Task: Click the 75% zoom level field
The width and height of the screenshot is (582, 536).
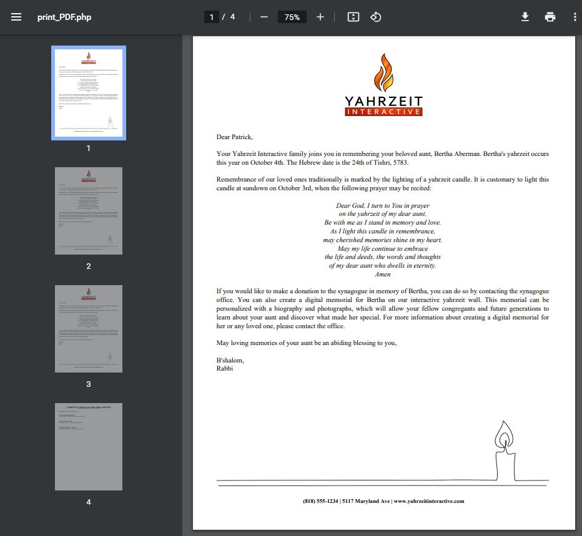Action: (x=292, y=17)
